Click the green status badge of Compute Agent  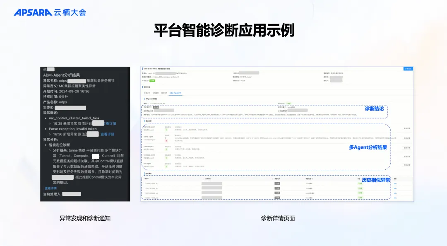(x=166, y=158)
